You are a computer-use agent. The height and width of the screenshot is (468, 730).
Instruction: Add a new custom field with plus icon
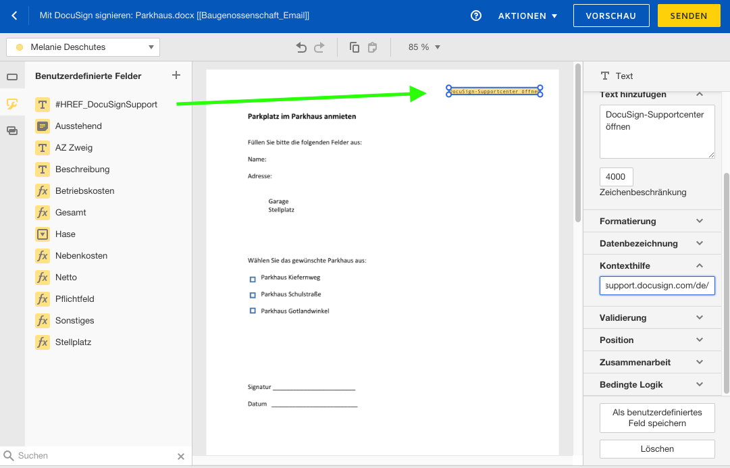point(176,76)
